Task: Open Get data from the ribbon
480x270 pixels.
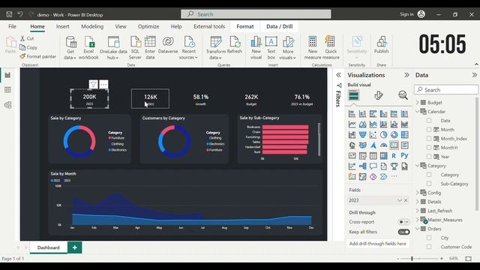Action: [70, 48]
